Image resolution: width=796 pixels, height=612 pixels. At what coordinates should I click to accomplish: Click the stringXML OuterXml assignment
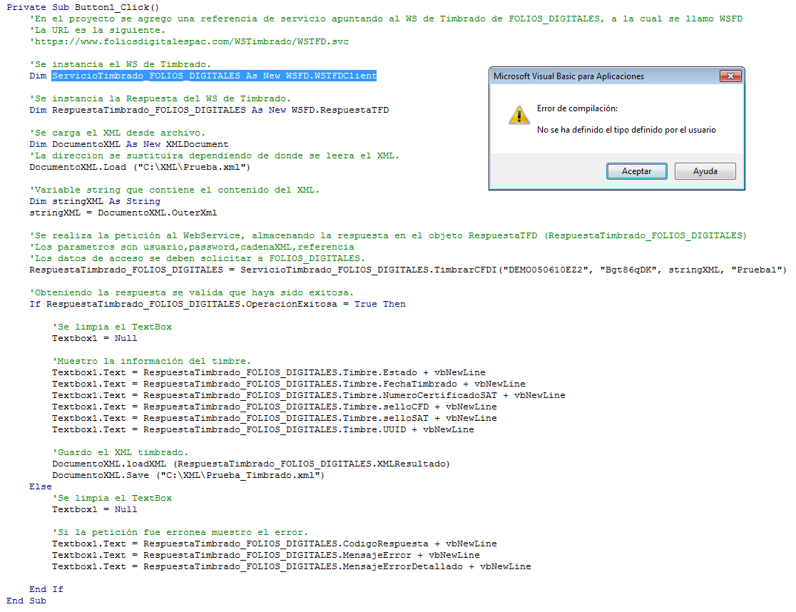coord(121,213)
